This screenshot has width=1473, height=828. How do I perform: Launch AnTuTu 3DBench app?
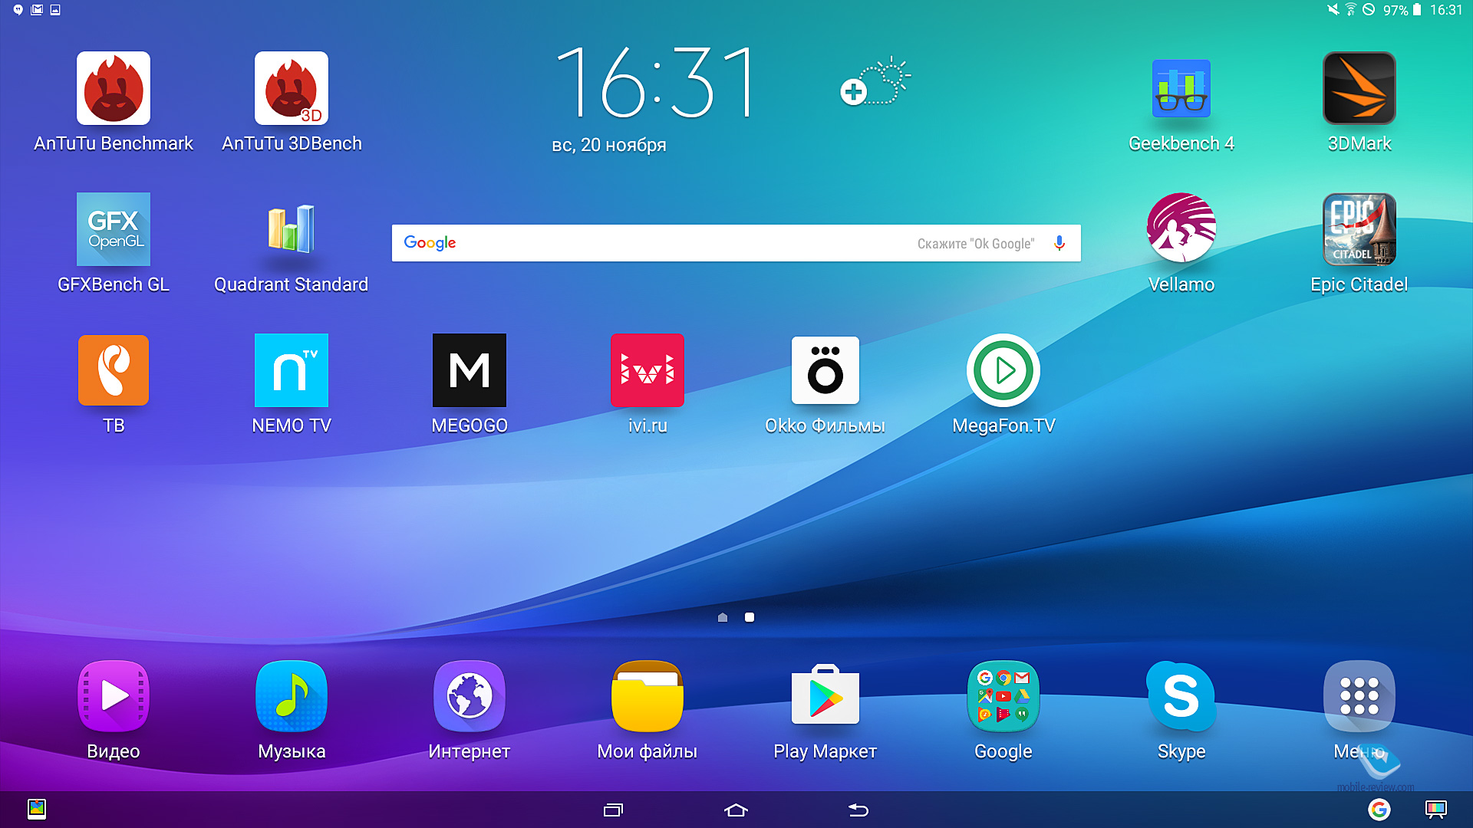point(292,88)
